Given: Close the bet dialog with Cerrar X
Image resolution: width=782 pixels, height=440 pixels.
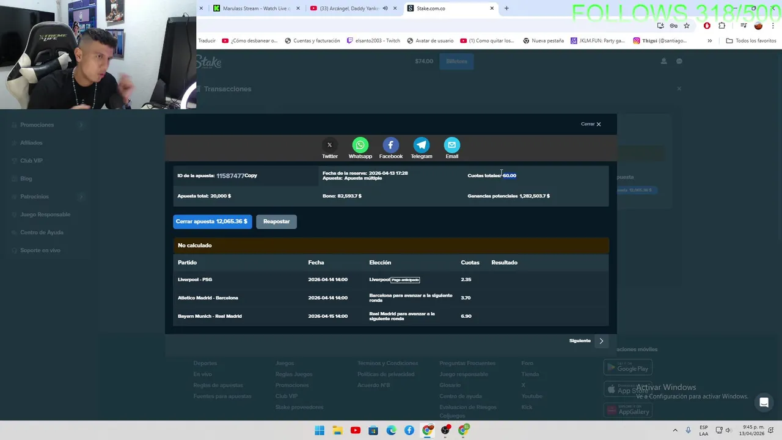Looking at the screenshot, I should [x=591, y=124].
